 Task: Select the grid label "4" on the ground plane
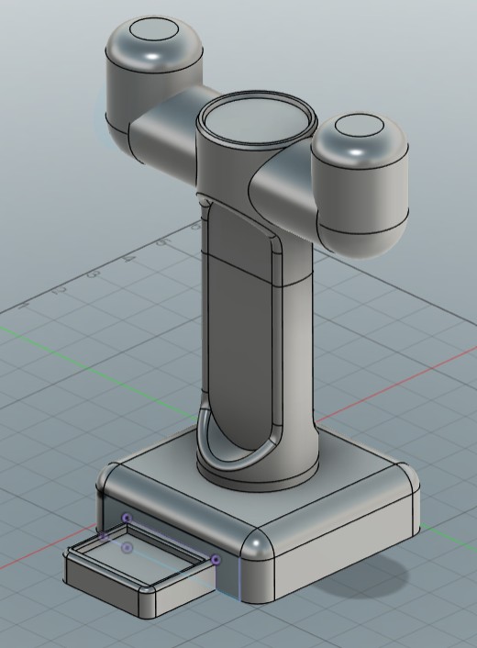point(128,259)
